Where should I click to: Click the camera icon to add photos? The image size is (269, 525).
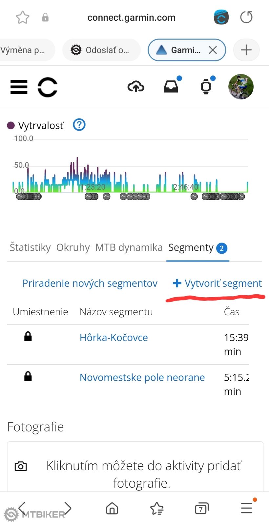(x=21, y=466)
